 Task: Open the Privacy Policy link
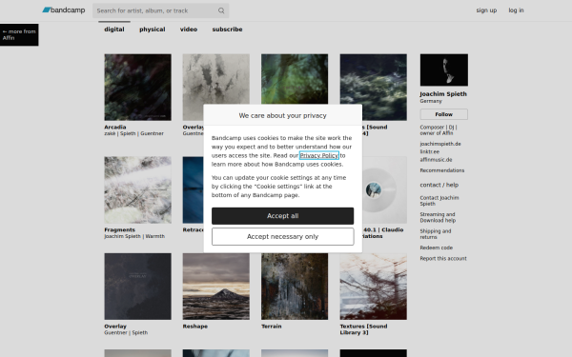click(x=318, y=155)
